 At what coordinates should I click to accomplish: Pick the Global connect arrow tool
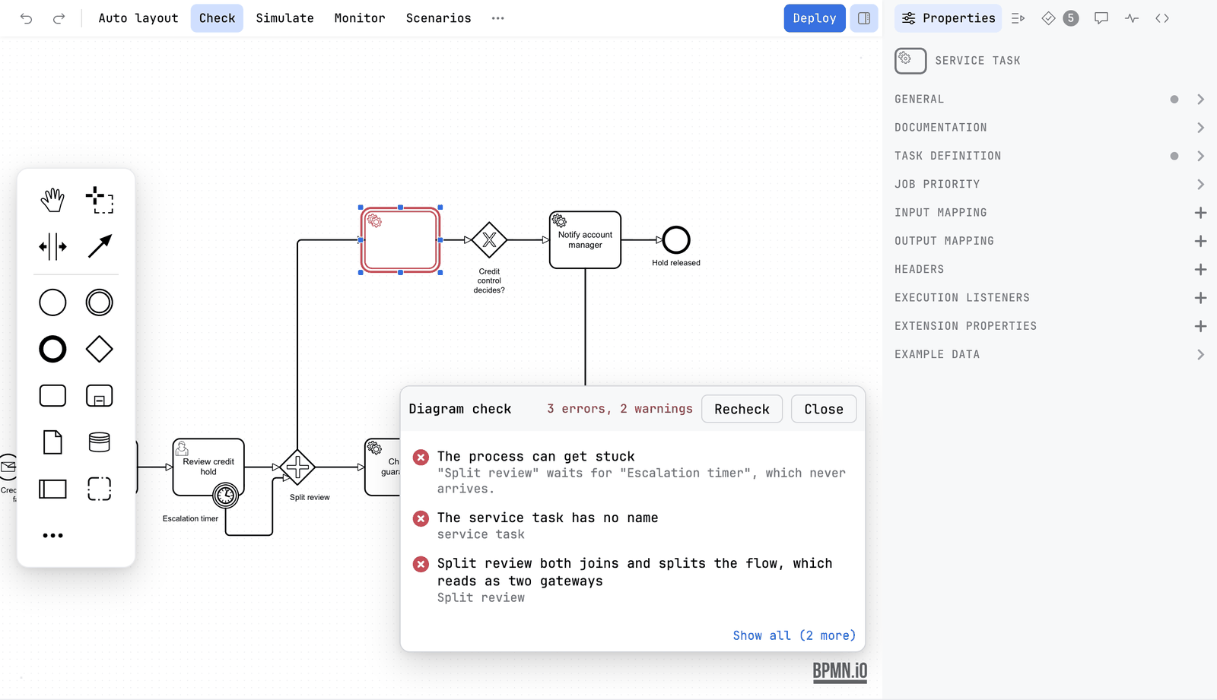(x=100, y=247)
